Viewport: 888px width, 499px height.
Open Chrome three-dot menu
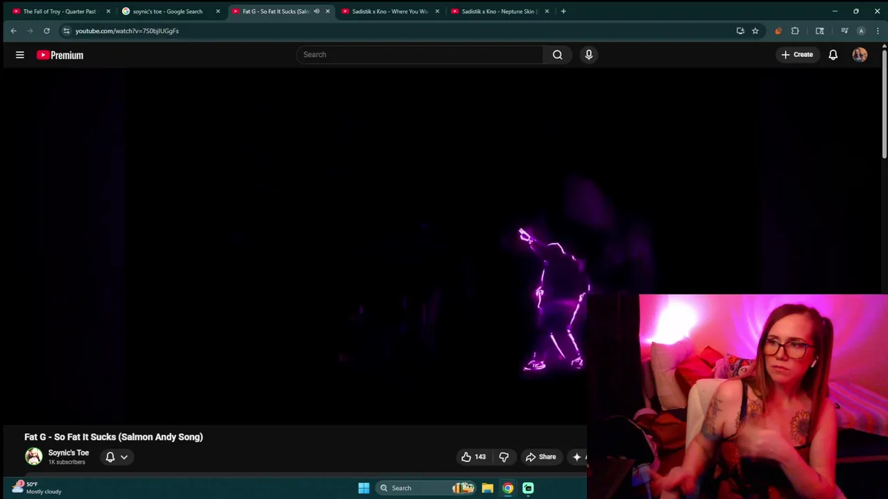click(878, 30)
